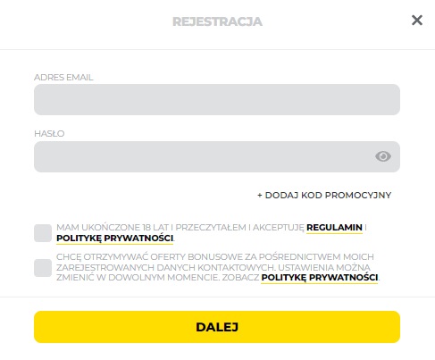The image size is (435, 360).
Task: Tick the 18 years and Regulamin acceptance checkbox
Action: pos(43,233)
